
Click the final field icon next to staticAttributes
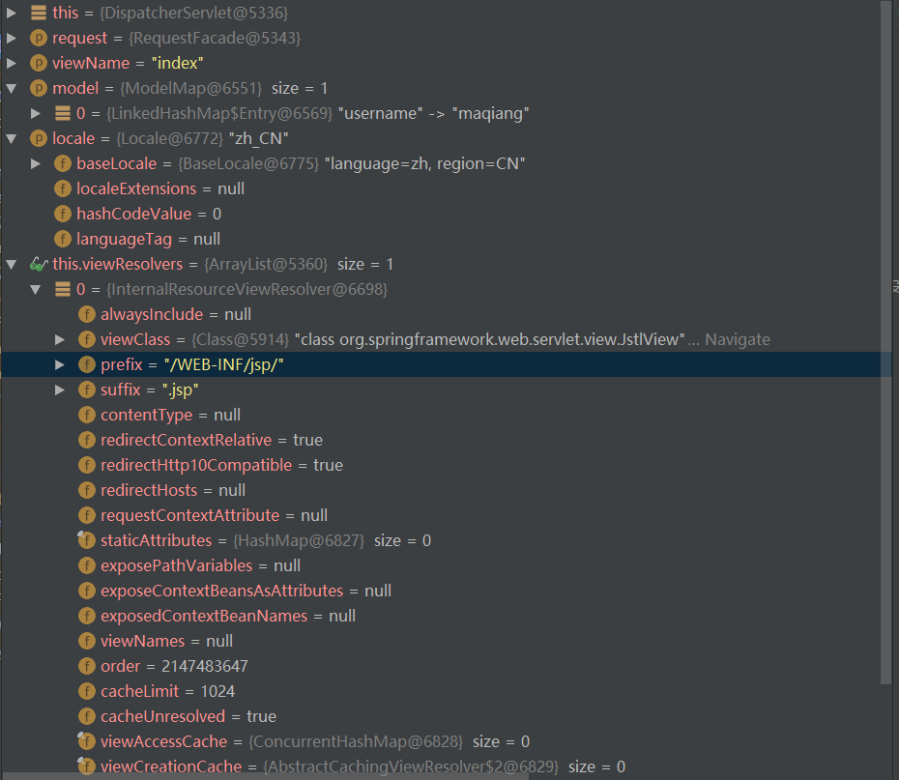coord(87,540)
